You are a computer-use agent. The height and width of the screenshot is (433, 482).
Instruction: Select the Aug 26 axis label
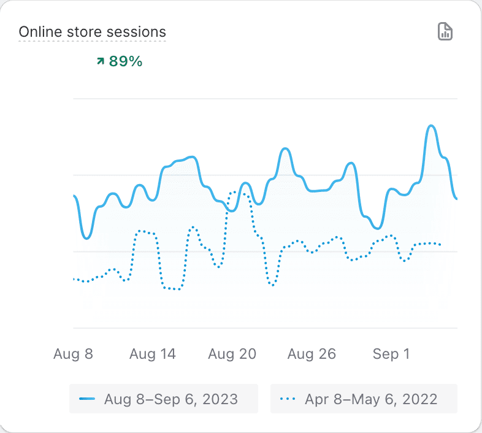312,354
